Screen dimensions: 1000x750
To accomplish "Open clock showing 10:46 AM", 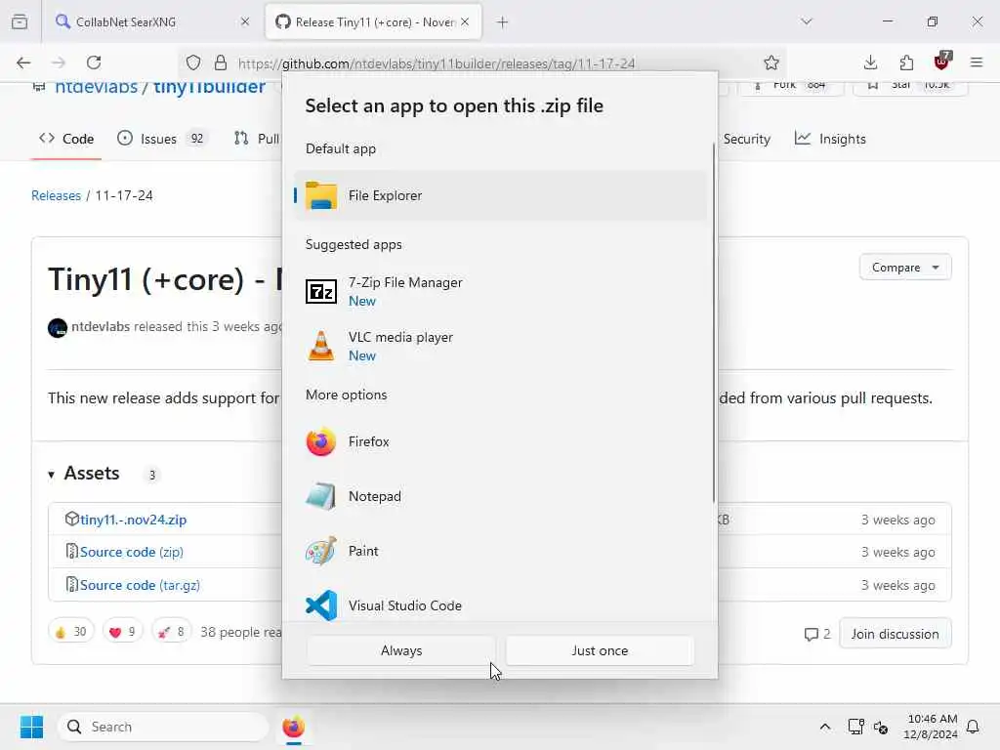I will (931, 727).
